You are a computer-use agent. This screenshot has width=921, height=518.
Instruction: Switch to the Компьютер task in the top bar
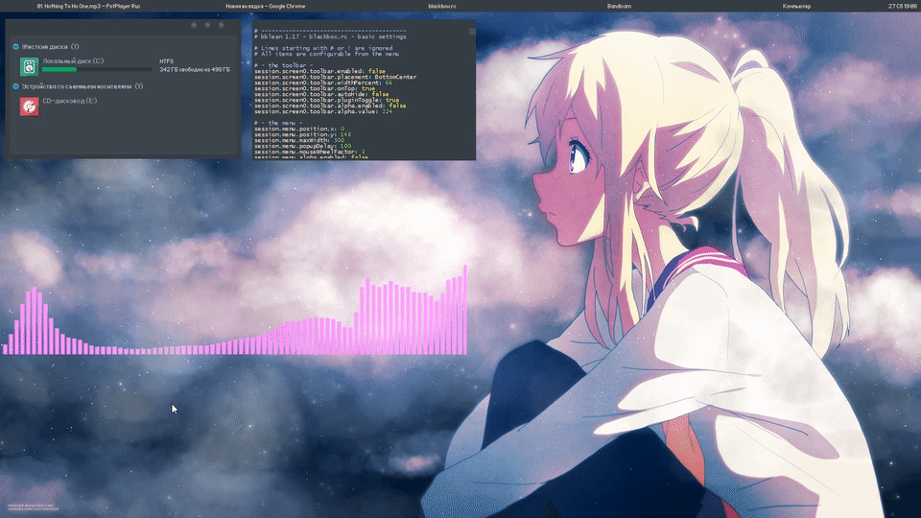(796, 6)
